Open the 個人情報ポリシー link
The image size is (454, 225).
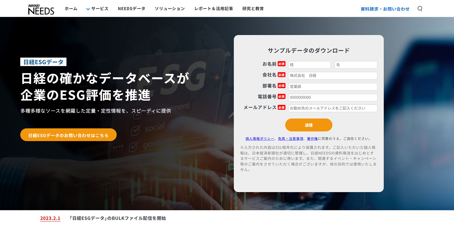(x=260, y=139)
